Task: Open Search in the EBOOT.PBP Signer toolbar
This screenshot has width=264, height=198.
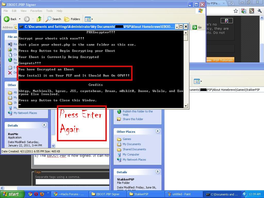Action: [x=53, y=19]
